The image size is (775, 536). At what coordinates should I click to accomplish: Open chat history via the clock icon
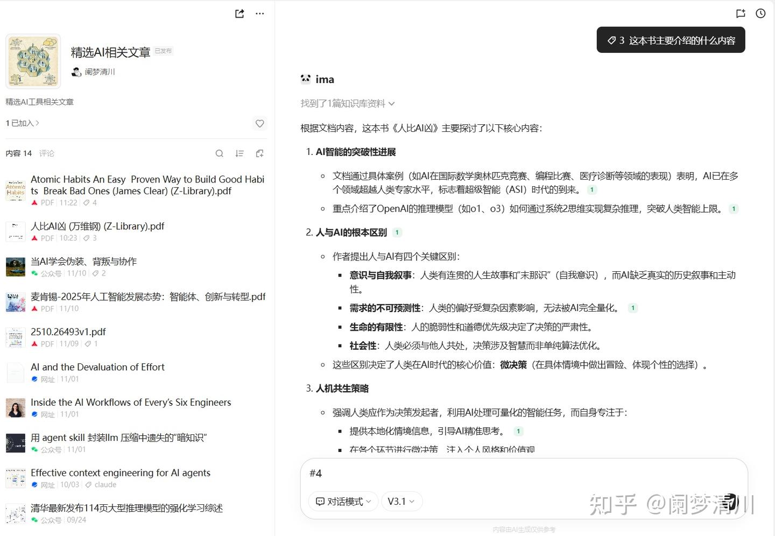760,13
